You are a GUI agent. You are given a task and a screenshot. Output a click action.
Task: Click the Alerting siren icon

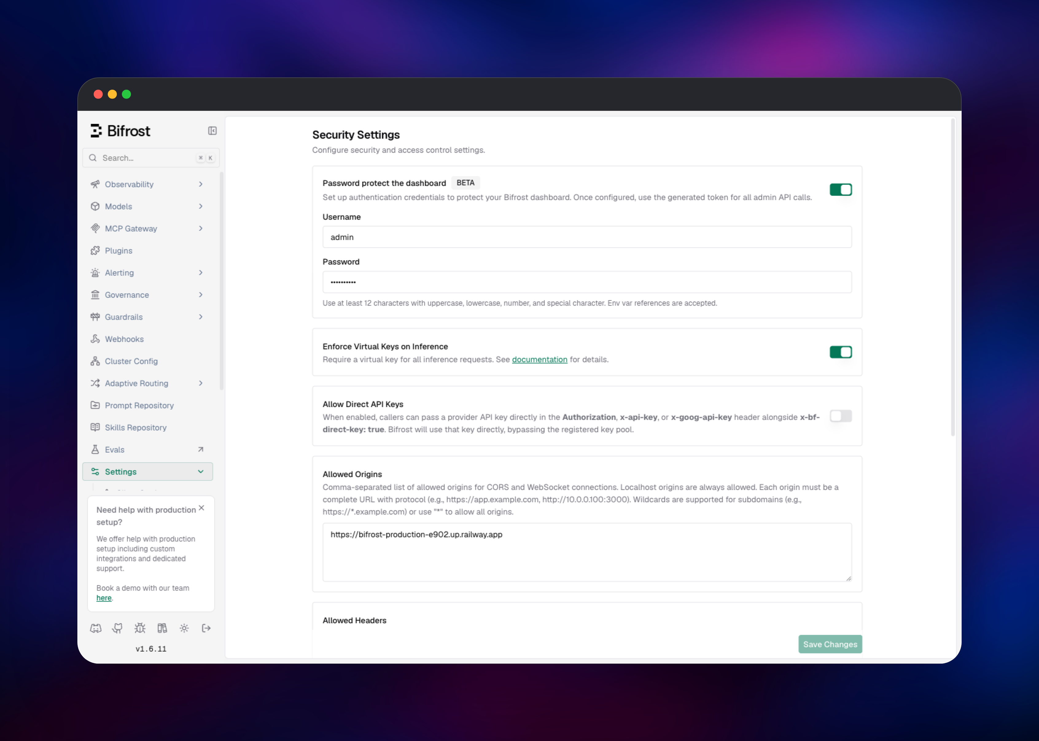pos(95,273)
